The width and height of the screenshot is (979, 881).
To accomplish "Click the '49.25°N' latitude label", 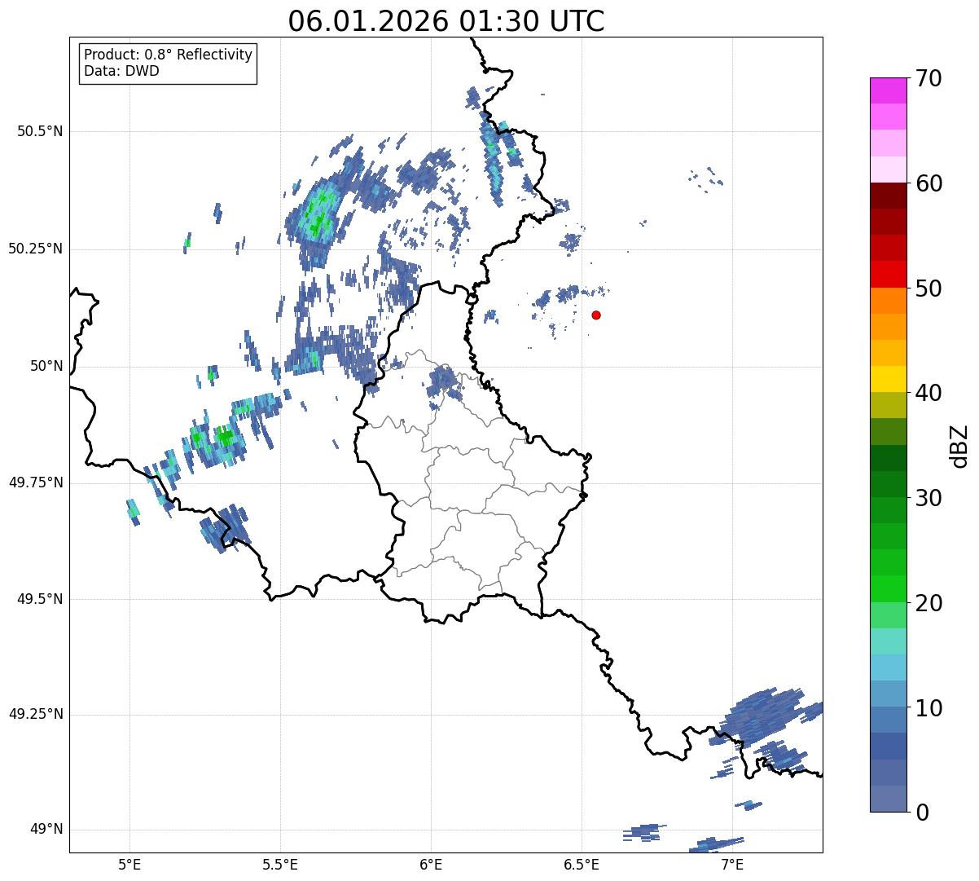I will click(x=36, y=715).
